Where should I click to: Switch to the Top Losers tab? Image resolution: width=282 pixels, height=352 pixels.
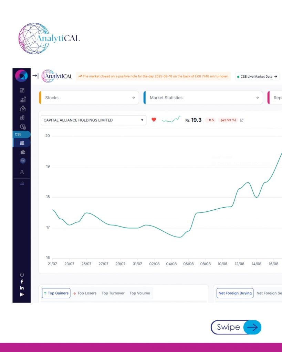(x=85, y=293)
